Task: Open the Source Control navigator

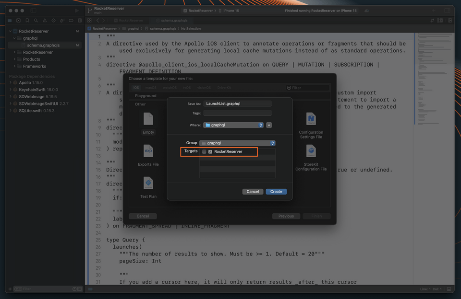Action: [x=18, y=21]
